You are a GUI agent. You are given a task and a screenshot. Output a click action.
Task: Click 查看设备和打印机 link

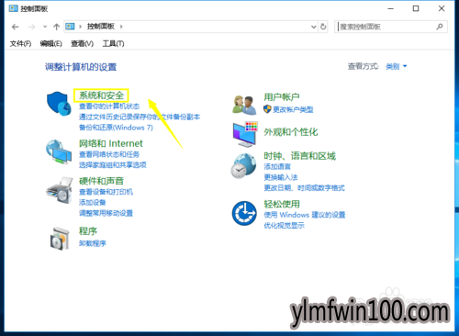(x=106, y=192)
